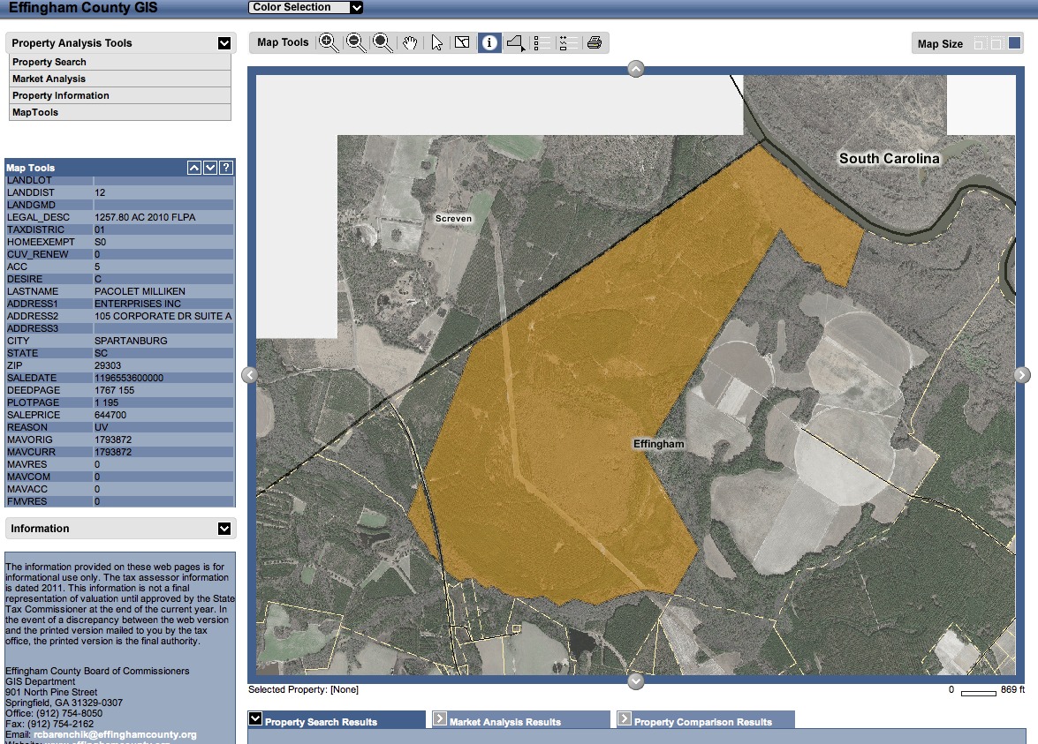Select the MAVCURR value 1793872
The width and height of the screenshot is (1038, 744).
tap(113, 453)
